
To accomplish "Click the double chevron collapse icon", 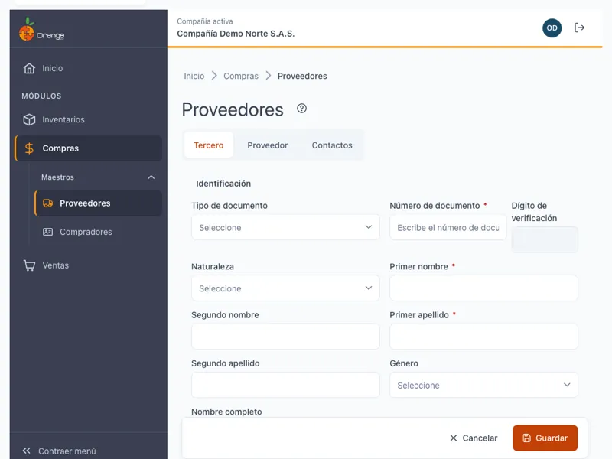I will tap(27, 451).
